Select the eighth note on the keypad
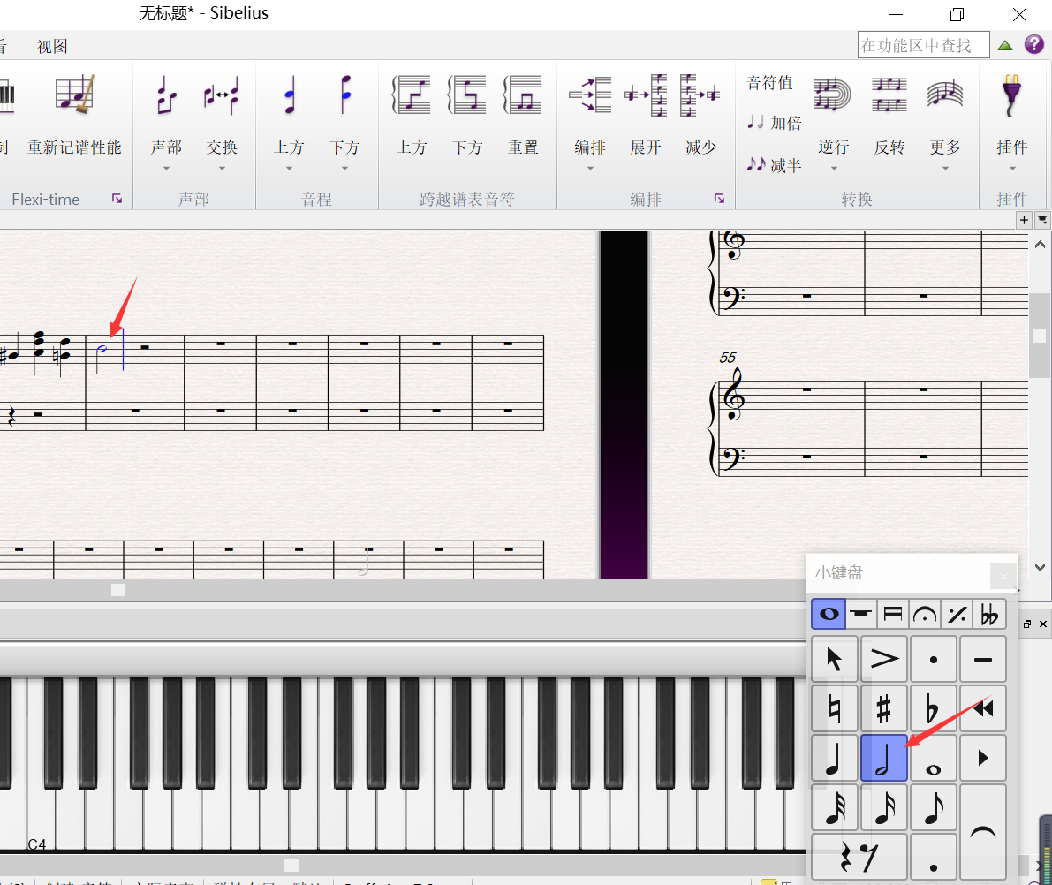Image resolution: width=1052 pixels, height=885 pixels. (934, 808)
